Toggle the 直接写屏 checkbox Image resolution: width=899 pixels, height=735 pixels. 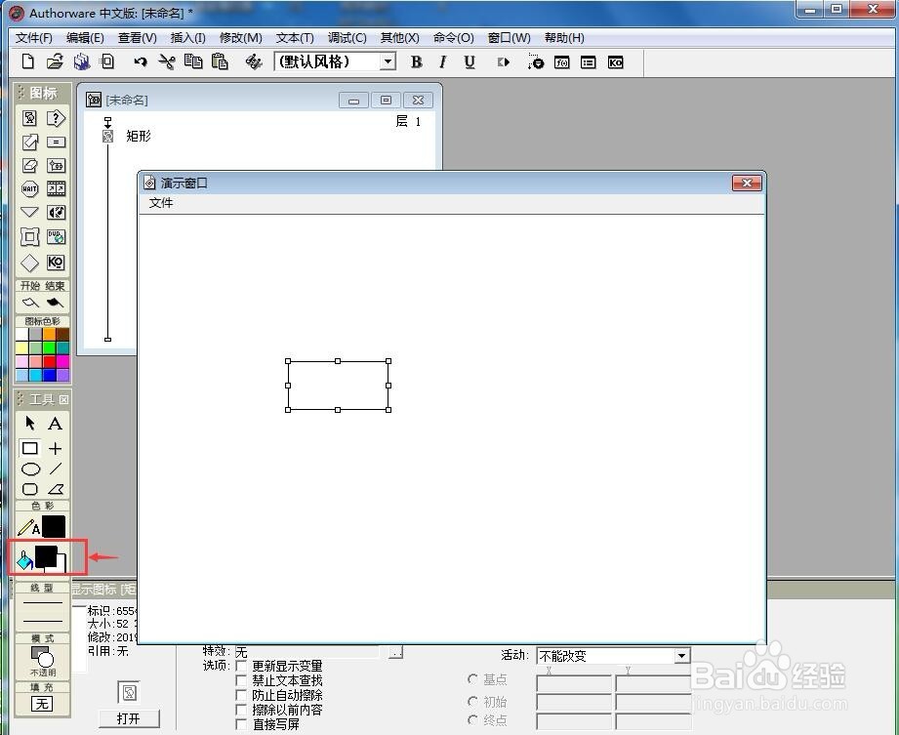point(241,724)
